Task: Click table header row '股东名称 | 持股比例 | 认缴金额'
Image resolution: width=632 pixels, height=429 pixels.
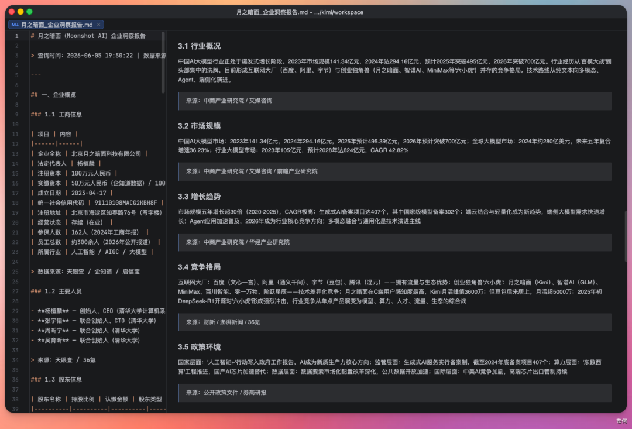Action: click(x=97, y=399)
